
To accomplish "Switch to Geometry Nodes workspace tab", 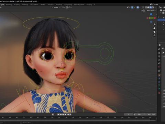I will (79, 5).
